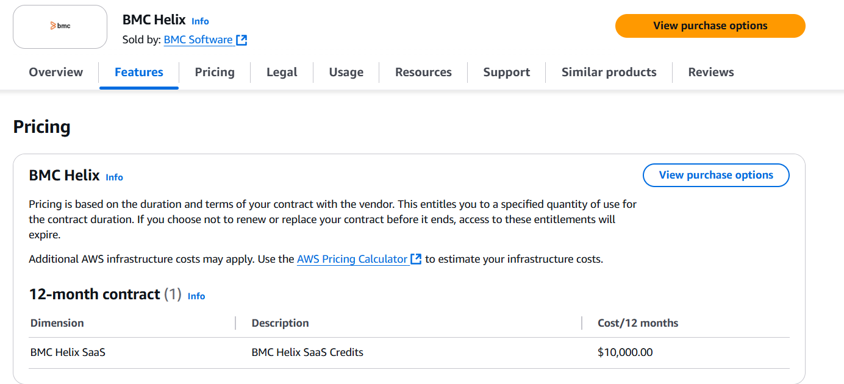Image resolution: width=844 pixels, height=384 pixels.
Task: Select the BMC Helix SaaS table row
Action: [409, 352]
